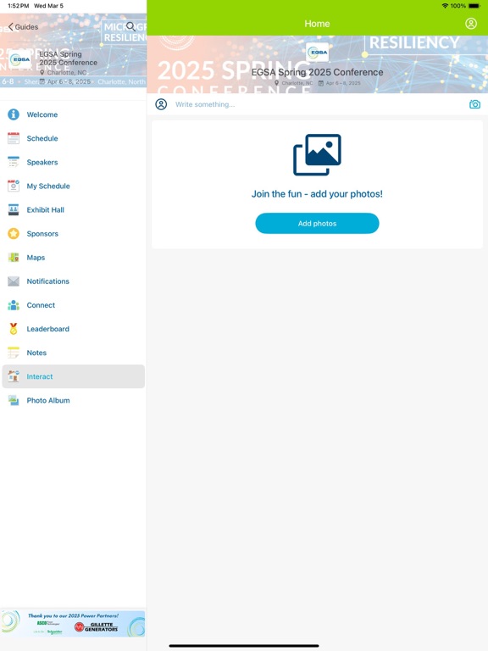Tap the Notifications envelope icon

(x=14, y=281)
